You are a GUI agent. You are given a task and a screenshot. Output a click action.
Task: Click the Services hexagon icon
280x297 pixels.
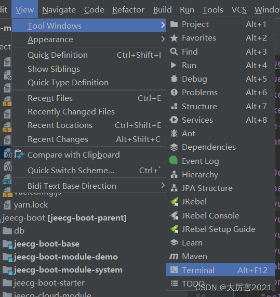click(x=174, y=120)
